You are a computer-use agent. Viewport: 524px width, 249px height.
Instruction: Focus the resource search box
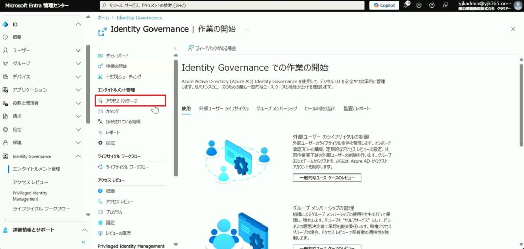232,5
